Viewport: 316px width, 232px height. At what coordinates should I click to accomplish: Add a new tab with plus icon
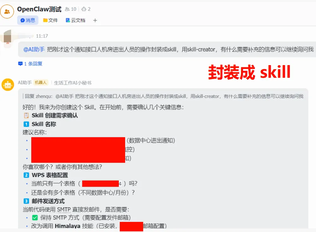(x=95, y=20)
